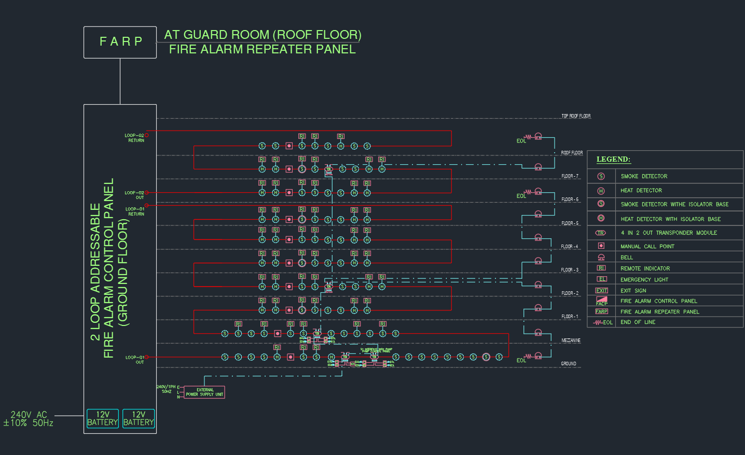Select the LEGEND title text
Screen dimensions: 745x455
613,159
